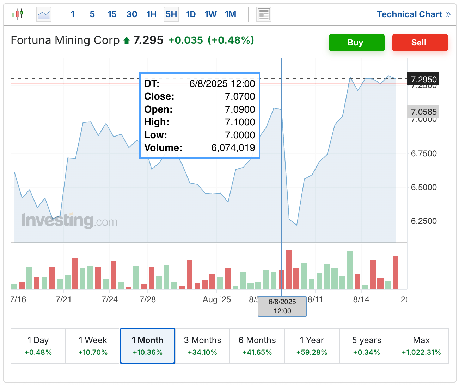Image resolution: width=459 pixels, height=385 pixels.
Task: Choose the 3 Months range tab
Action: coord(202,346)
